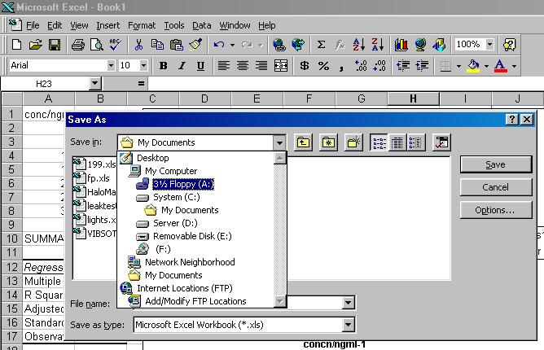Open the 100% zoom dropdown
544x350 pixels.
(x=489, y=45)
